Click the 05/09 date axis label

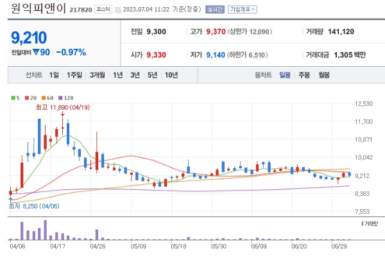[x=138, y=247]
